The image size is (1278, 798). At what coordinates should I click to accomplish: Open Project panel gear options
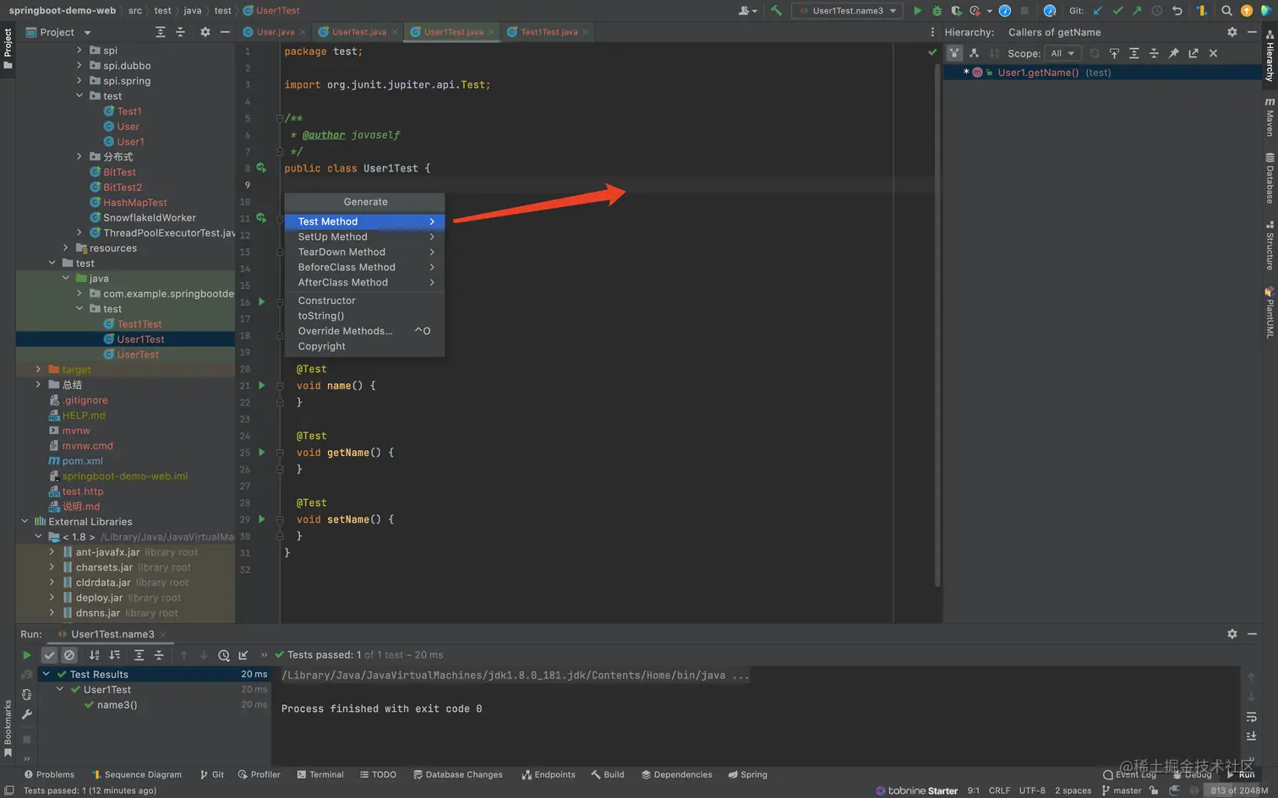(x=205, y=32)
